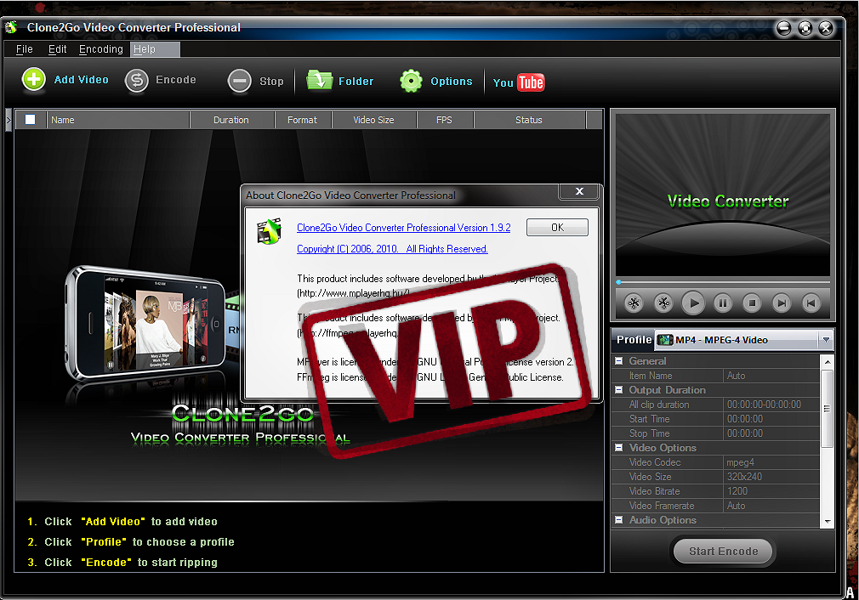Screen dimensions: 859x600
Task: Click the Folder toolbar label
Action: 356,82
